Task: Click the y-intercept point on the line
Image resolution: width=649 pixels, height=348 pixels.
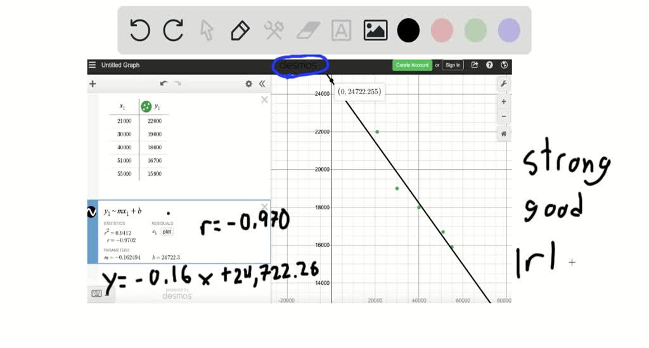Action: tap(331, 81)
